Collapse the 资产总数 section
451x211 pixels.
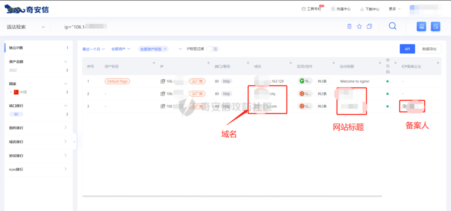click(66, 61)
